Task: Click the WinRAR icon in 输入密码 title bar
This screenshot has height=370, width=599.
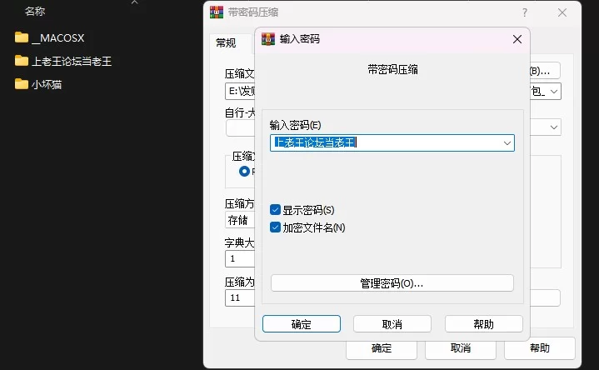Action: pos(268,39)
